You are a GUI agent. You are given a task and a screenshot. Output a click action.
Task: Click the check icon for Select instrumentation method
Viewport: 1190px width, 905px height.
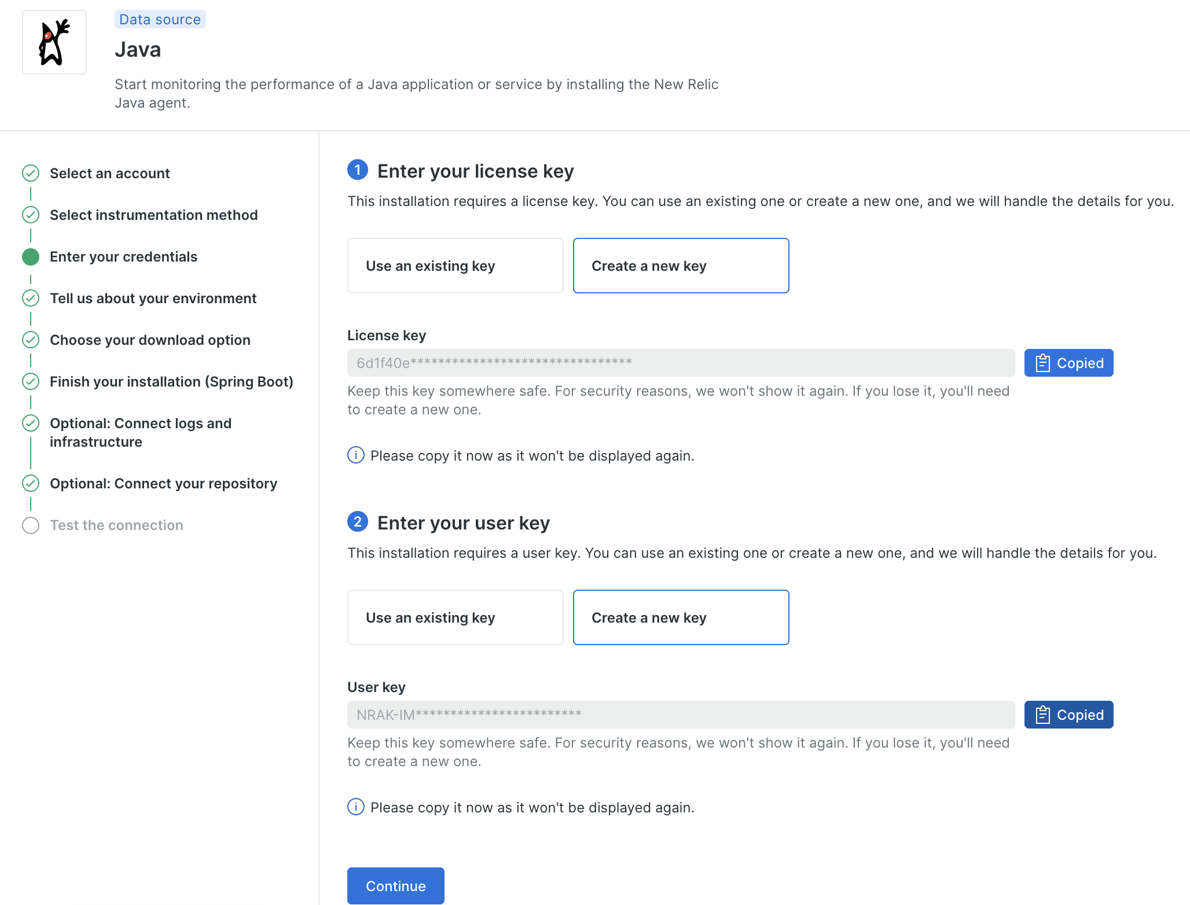pyautogui.click(x=31, y=215)
